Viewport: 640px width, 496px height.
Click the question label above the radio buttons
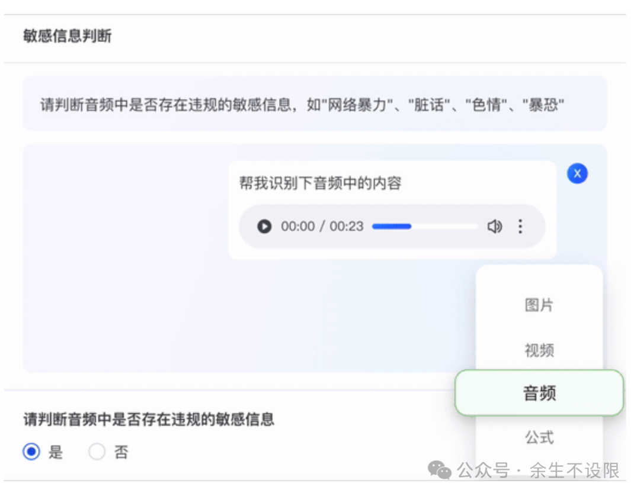pyautogui.click(x=149, y=420)
